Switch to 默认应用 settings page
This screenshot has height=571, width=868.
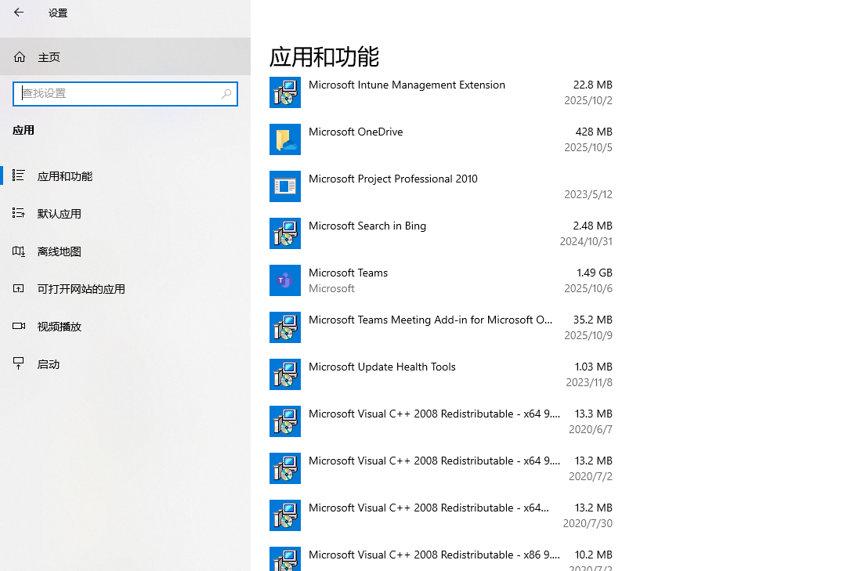pyautogui.click(x=60, y=214)
